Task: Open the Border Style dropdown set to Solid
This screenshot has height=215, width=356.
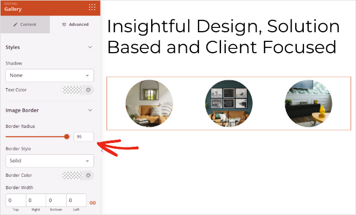Action: click(x=49, y=161)
